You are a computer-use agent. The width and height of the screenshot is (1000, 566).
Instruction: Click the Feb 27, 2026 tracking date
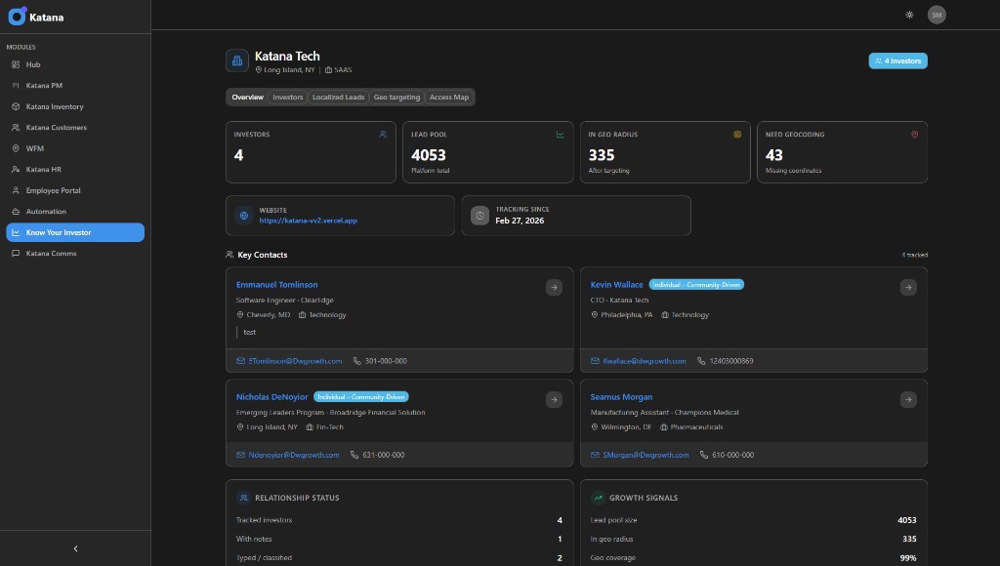pos(520,221)
